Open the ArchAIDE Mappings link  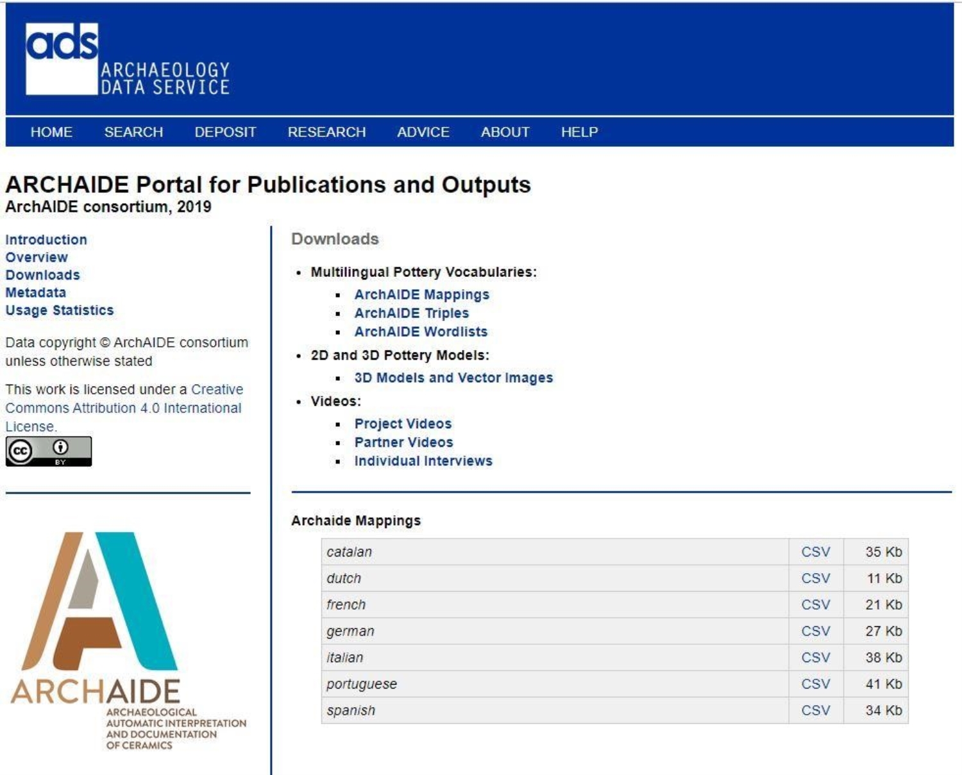pos(422,295)
